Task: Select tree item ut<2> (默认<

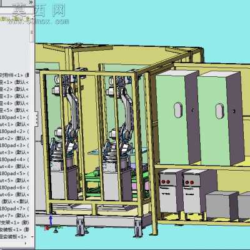Action: (x=14, y=139)
